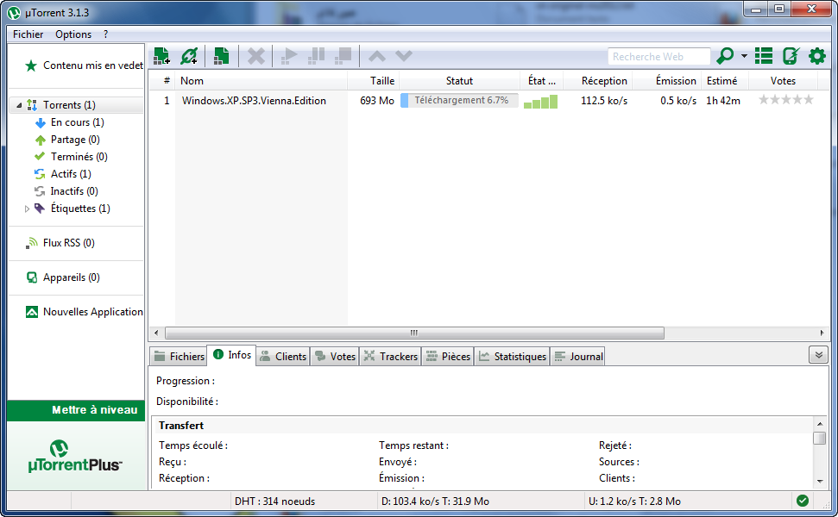Switch to the Infos tab
838x517 pixels.
tap(232, 355)
